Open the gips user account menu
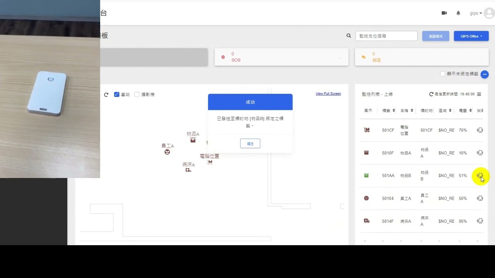 476,13
